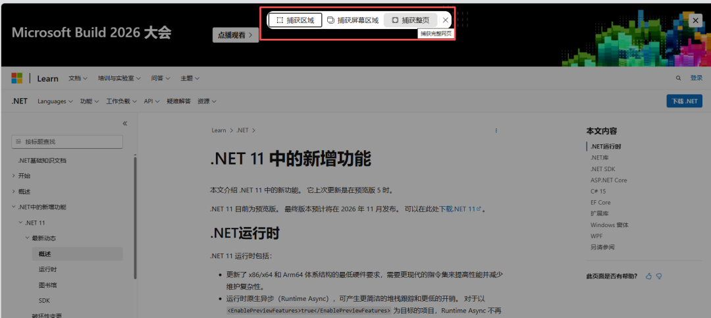
Task: Open the article more-actions three-dot icon
Action: [496, 130]
